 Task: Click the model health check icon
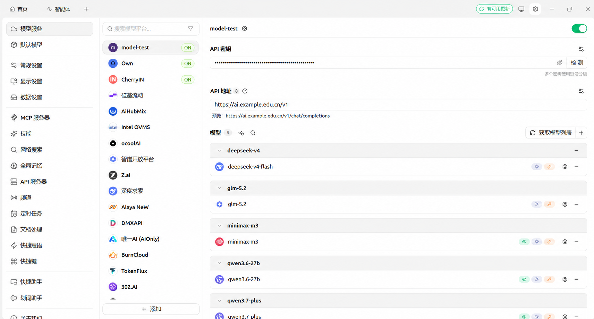point(241,133)
